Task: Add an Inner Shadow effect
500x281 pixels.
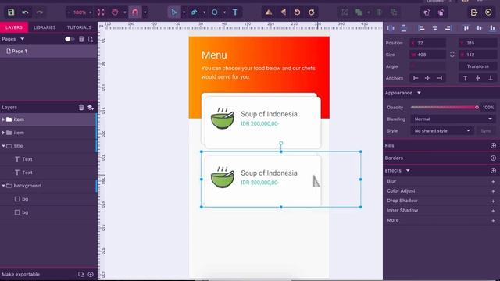Action: coord(493,211)
